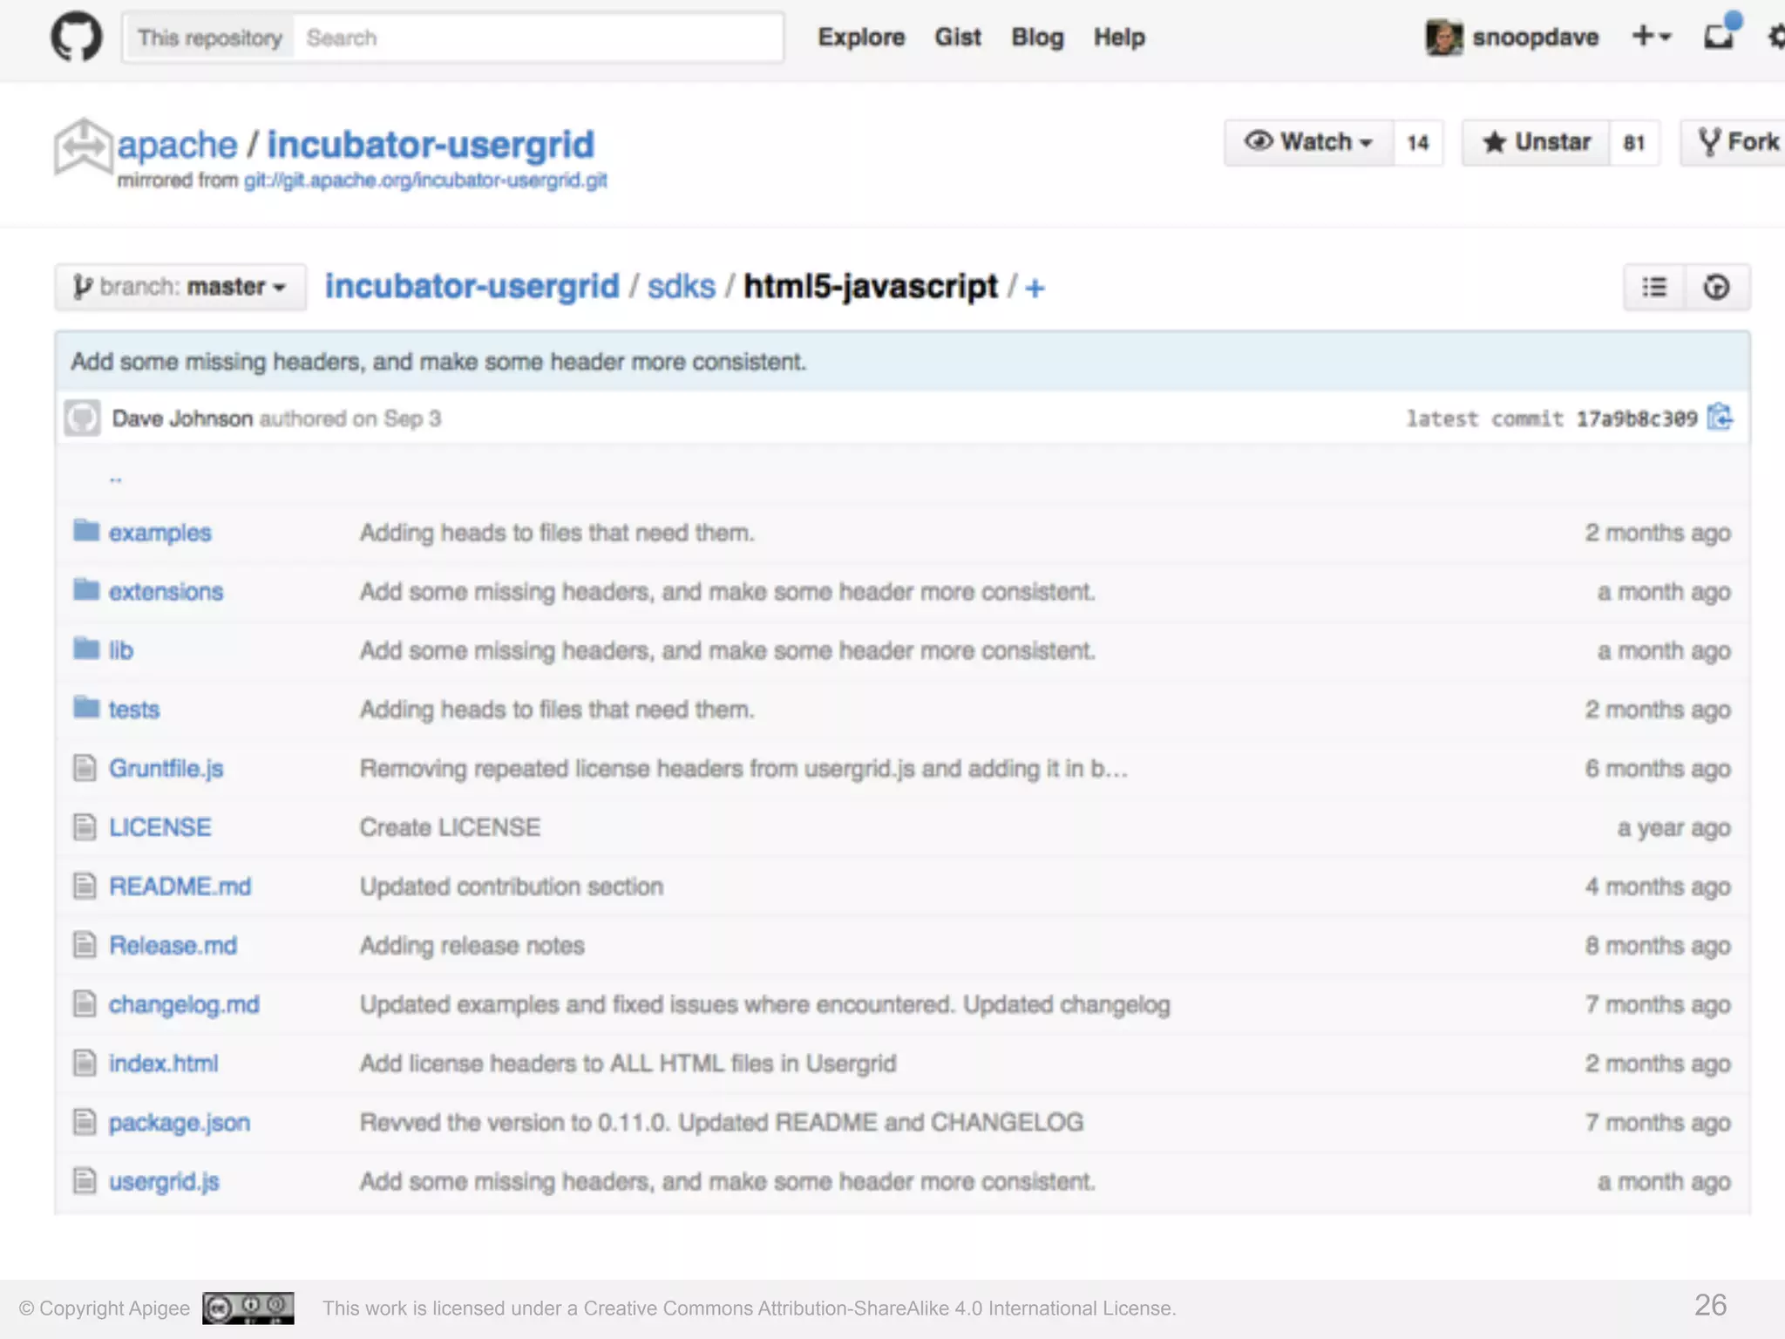Open the lib folder name

(x=120, y=650)
